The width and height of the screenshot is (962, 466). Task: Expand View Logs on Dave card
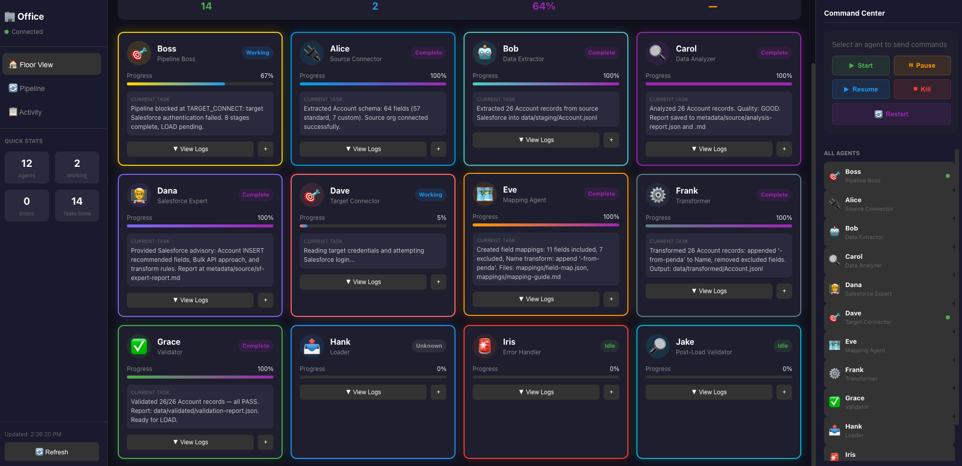click(x=363, y=282)
